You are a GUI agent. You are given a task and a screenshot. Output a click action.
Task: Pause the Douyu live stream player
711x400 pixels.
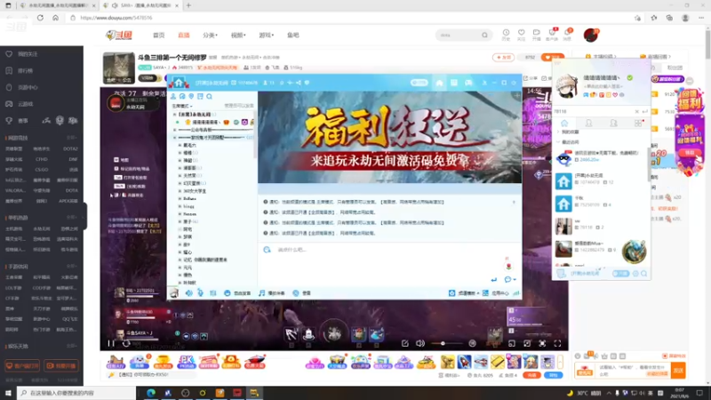[111, 343]
